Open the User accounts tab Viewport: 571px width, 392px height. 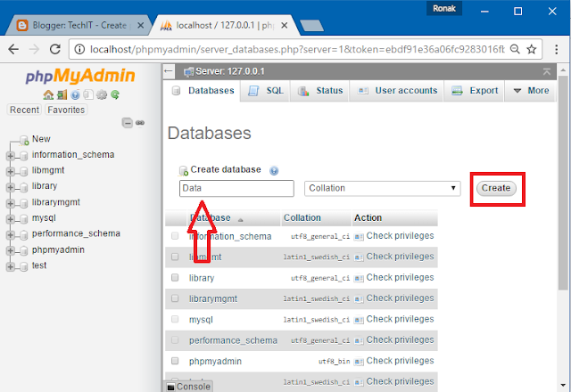click(x=397, y=91)
